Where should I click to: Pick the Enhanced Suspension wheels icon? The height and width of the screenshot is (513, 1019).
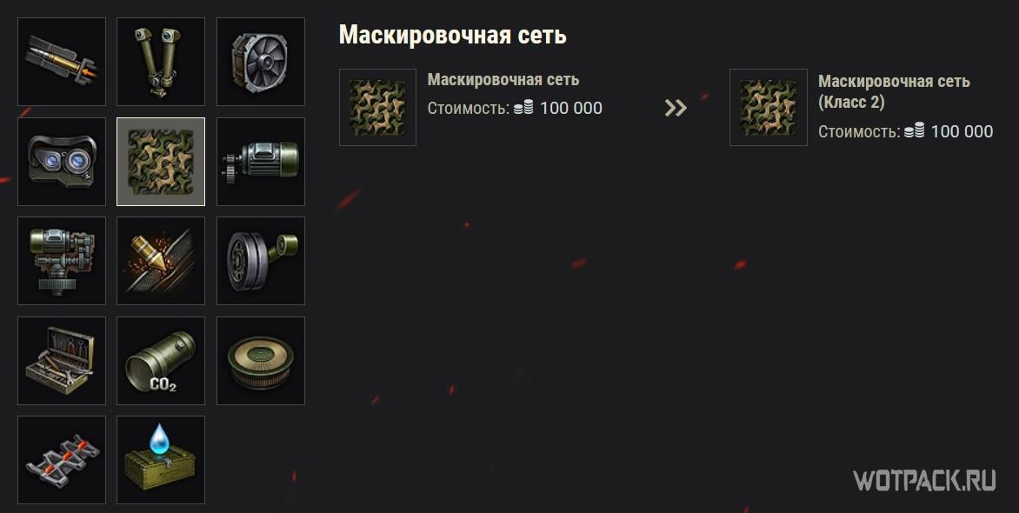click(261, 261)
